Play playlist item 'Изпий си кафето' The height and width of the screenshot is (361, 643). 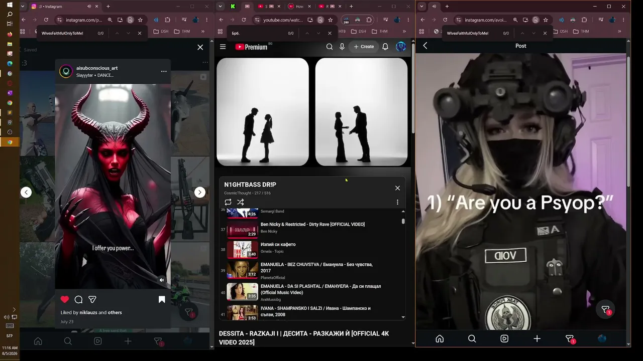point(278,244)
